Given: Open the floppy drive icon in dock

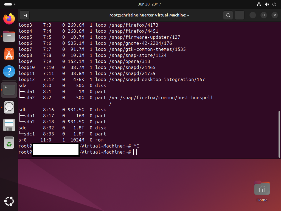Looking at the screenshot, I should (x=9, y=125).
